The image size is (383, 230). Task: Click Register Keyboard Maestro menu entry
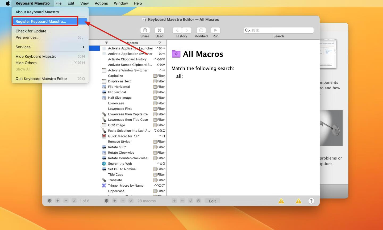tap(50, 22)
